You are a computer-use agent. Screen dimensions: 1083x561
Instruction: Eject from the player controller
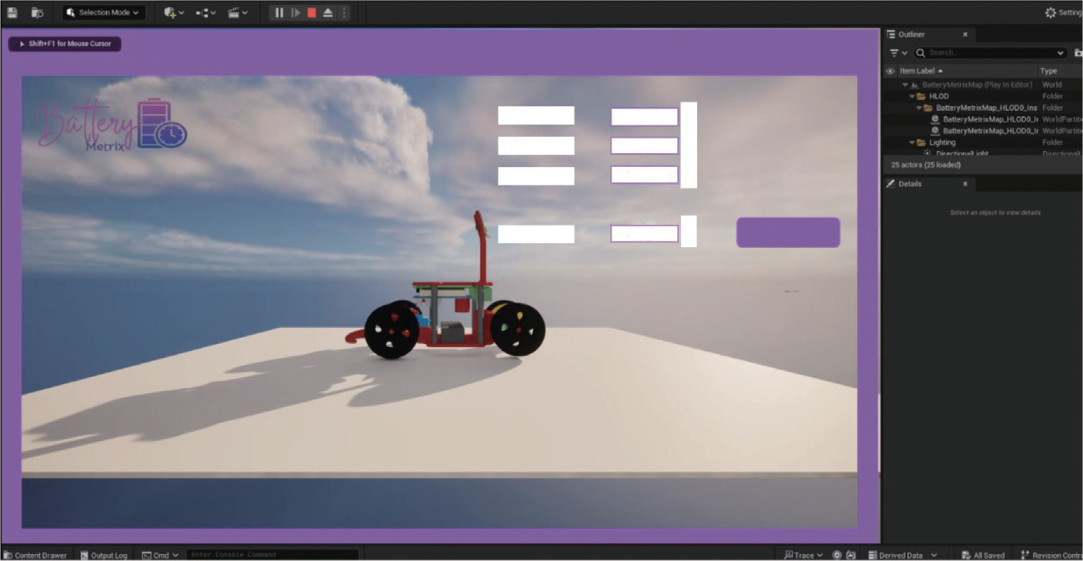click(x=328, y=12)
